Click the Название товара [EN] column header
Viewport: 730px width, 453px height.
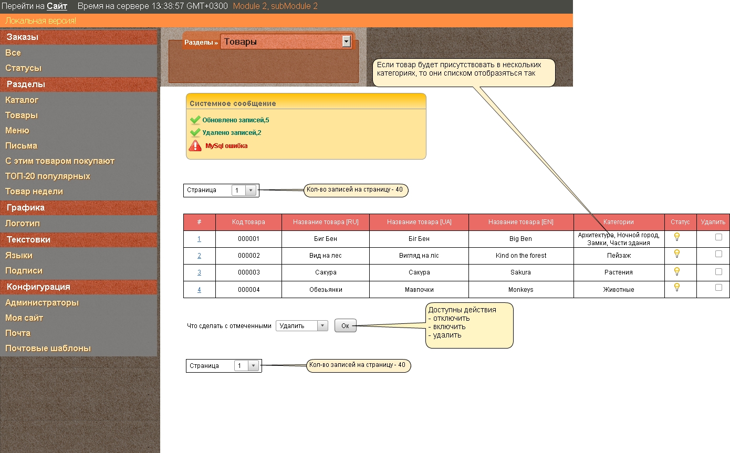(521, 222)
